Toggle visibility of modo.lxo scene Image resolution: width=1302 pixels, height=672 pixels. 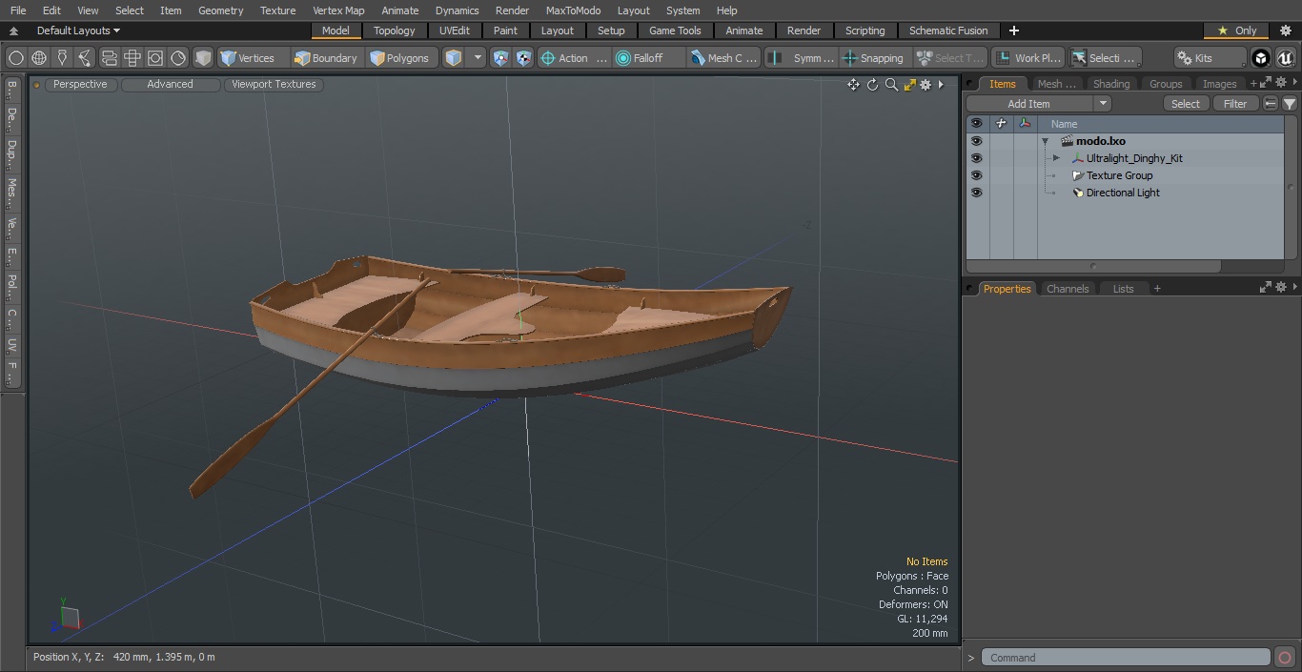[x=976, y=141]
